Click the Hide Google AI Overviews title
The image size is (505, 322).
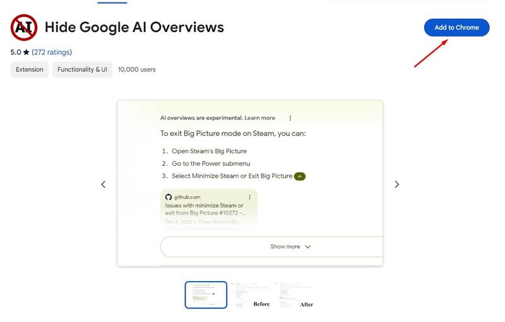pyautogui.click(x=134, y=27)
